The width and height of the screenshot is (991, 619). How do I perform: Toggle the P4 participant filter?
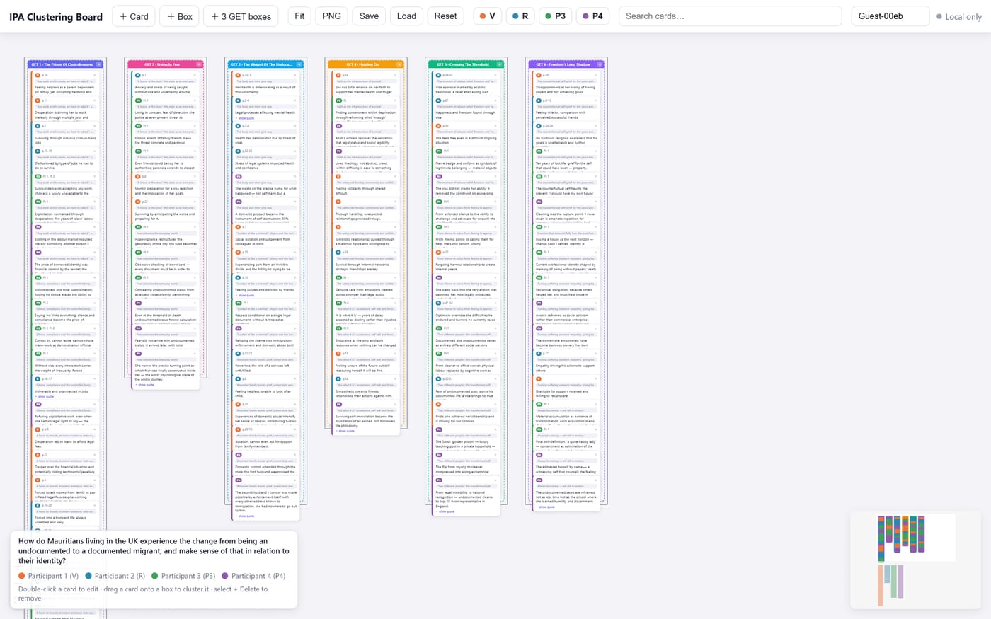[592, 16]
